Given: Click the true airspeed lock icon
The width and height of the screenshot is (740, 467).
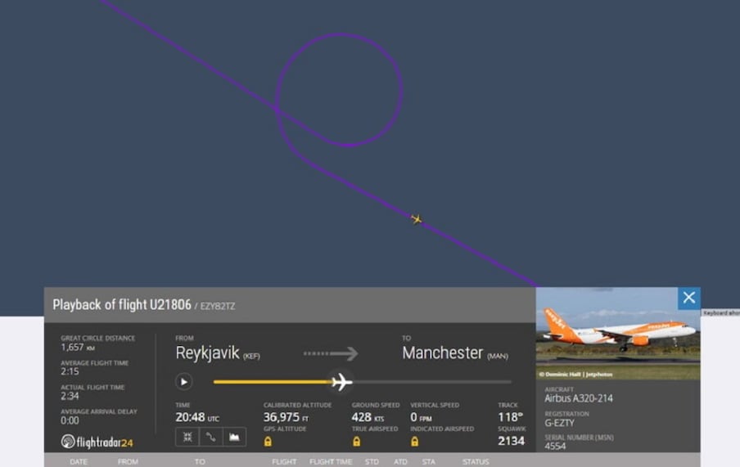Looking at the screenshot, I should (x=356, y=442).
